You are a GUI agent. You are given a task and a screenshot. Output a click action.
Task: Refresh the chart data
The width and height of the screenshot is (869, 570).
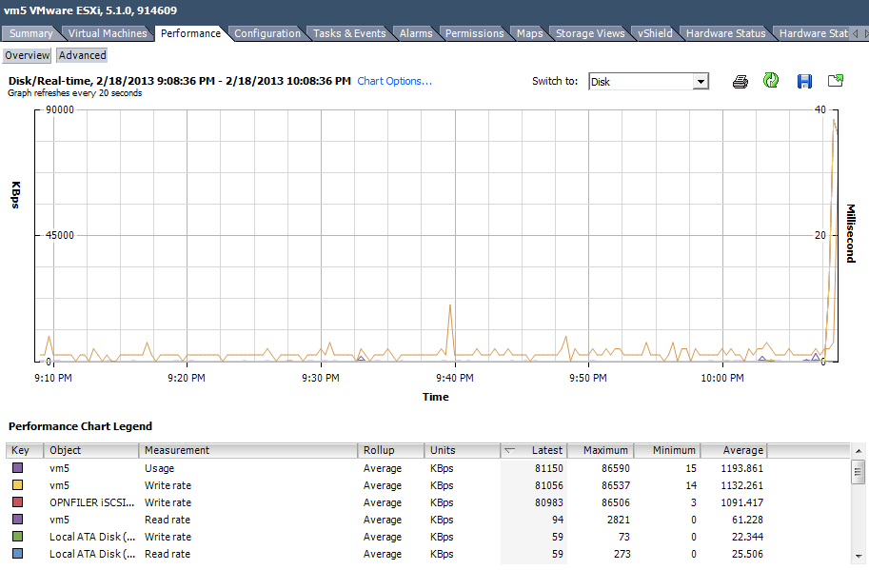coord(771,81)
